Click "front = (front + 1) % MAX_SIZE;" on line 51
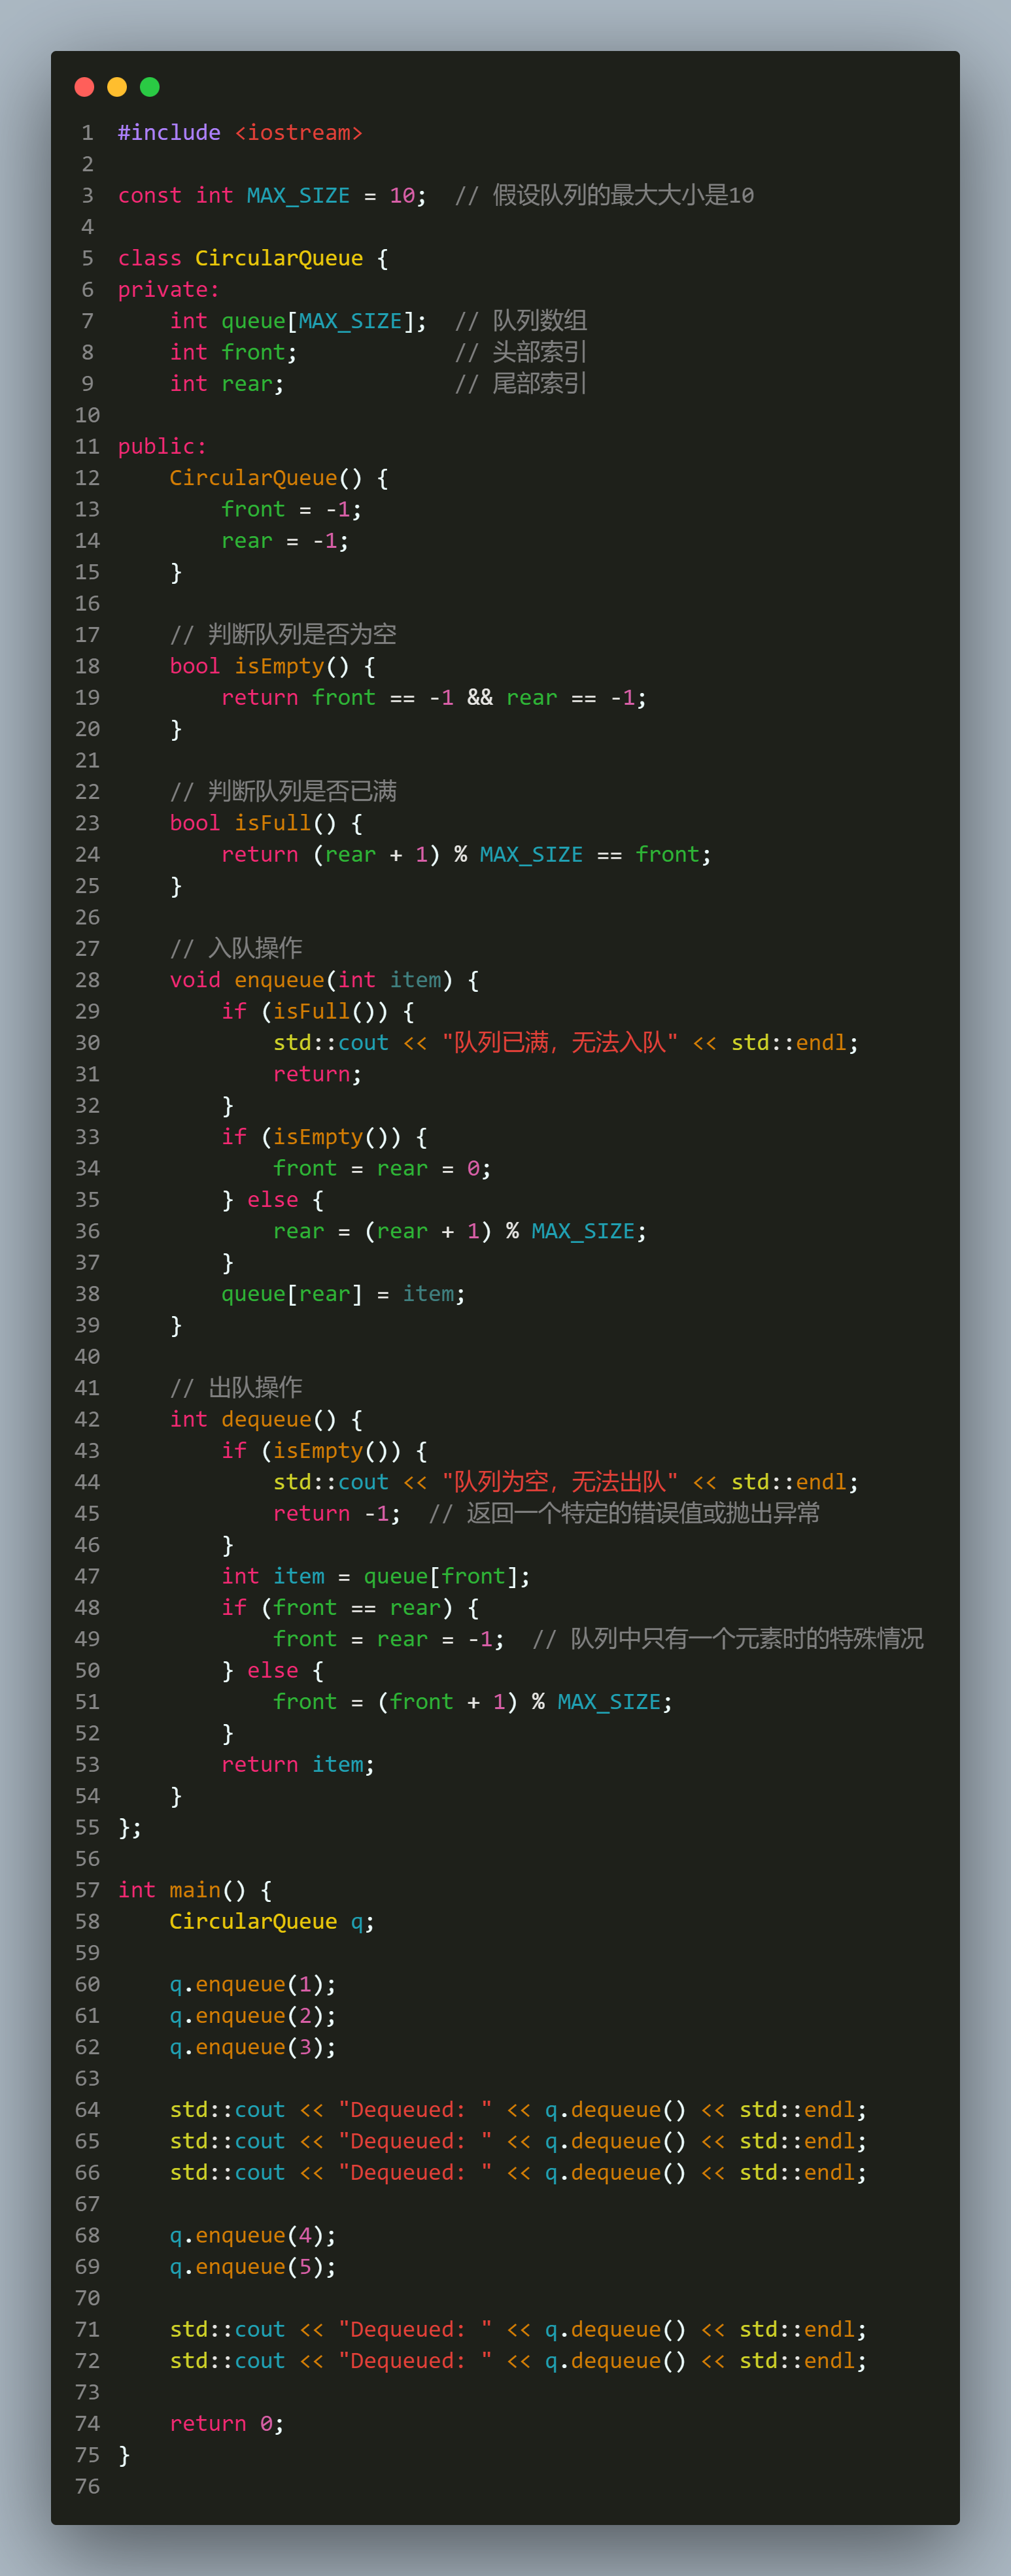Image resolution: width=1011 pixels, height=2576 pixels. (473, 1703)
